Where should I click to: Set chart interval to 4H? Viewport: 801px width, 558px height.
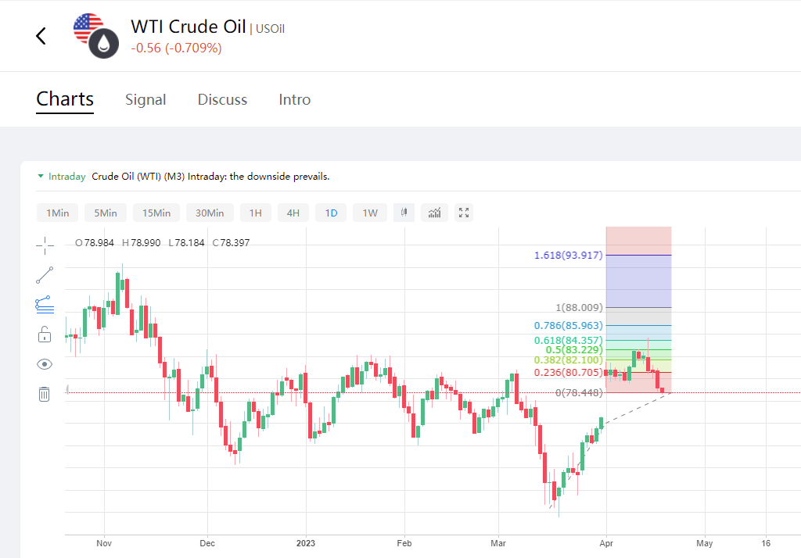click(x=293, y=213)
